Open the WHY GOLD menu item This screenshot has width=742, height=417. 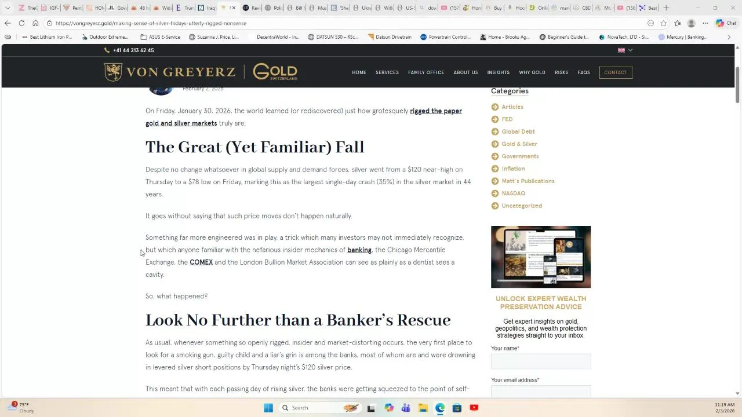pos(532,72)
